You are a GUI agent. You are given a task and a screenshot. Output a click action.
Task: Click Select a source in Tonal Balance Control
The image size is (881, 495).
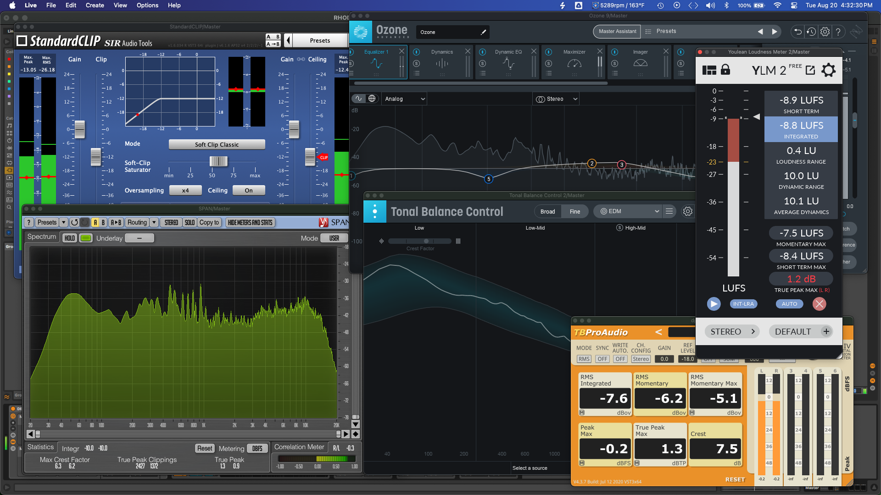(530, 468)
